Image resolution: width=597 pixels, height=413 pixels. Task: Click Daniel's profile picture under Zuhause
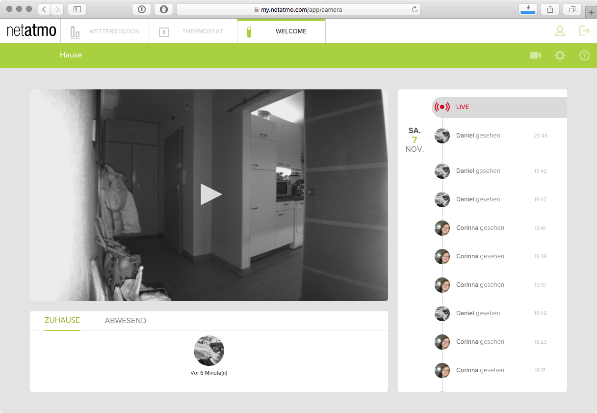pyautogui.click(x=209, y=351)
